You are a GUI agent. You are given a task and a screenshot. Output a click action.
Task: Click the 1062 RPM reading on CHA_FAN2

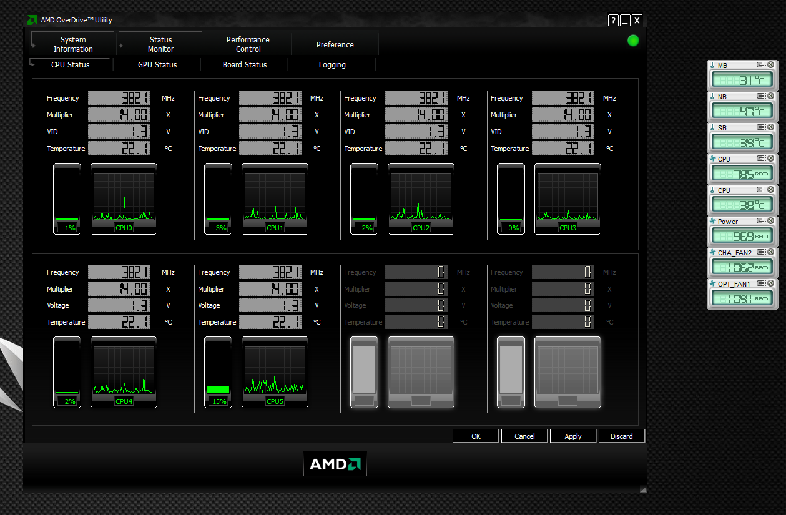point(742,268)
